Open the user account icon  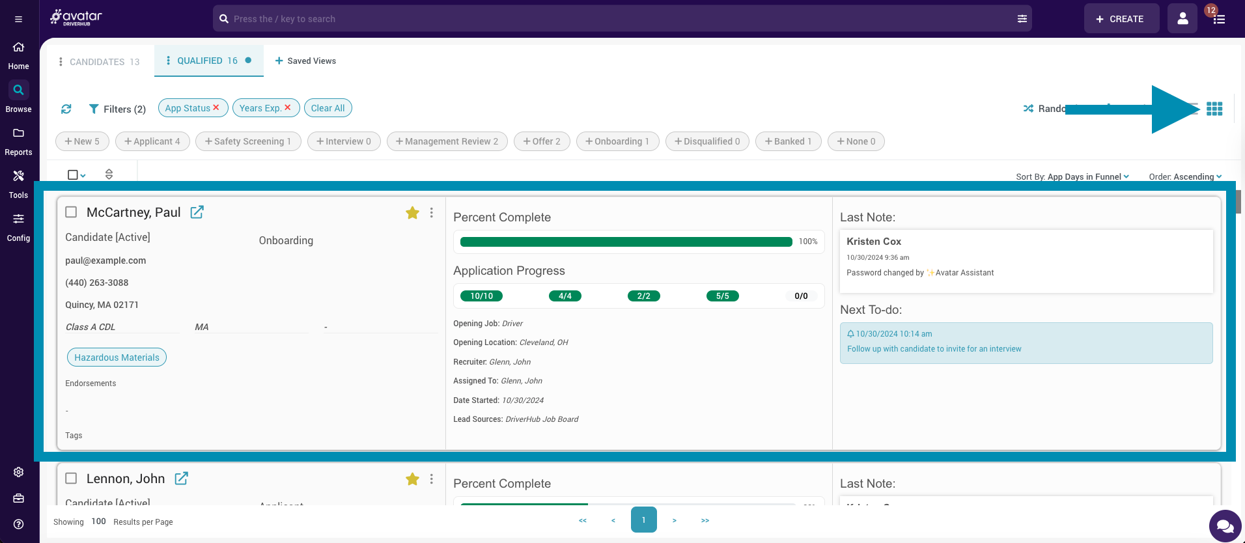1182,19
